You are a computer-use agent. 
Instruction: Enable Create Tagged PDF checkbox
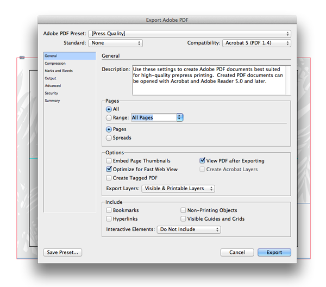109,178
